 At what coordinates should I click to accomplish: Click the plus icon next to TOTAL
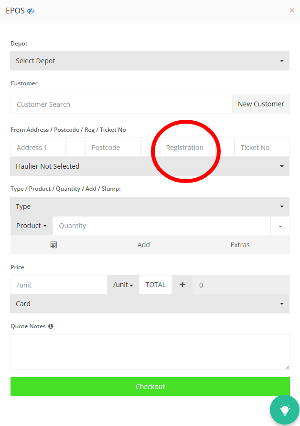point(182,285)
